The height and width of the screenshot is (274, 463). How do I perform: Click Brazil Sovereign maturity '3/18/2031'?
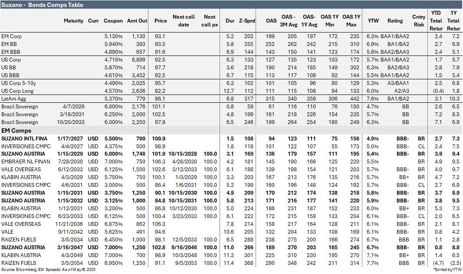(x=72, y=114)
